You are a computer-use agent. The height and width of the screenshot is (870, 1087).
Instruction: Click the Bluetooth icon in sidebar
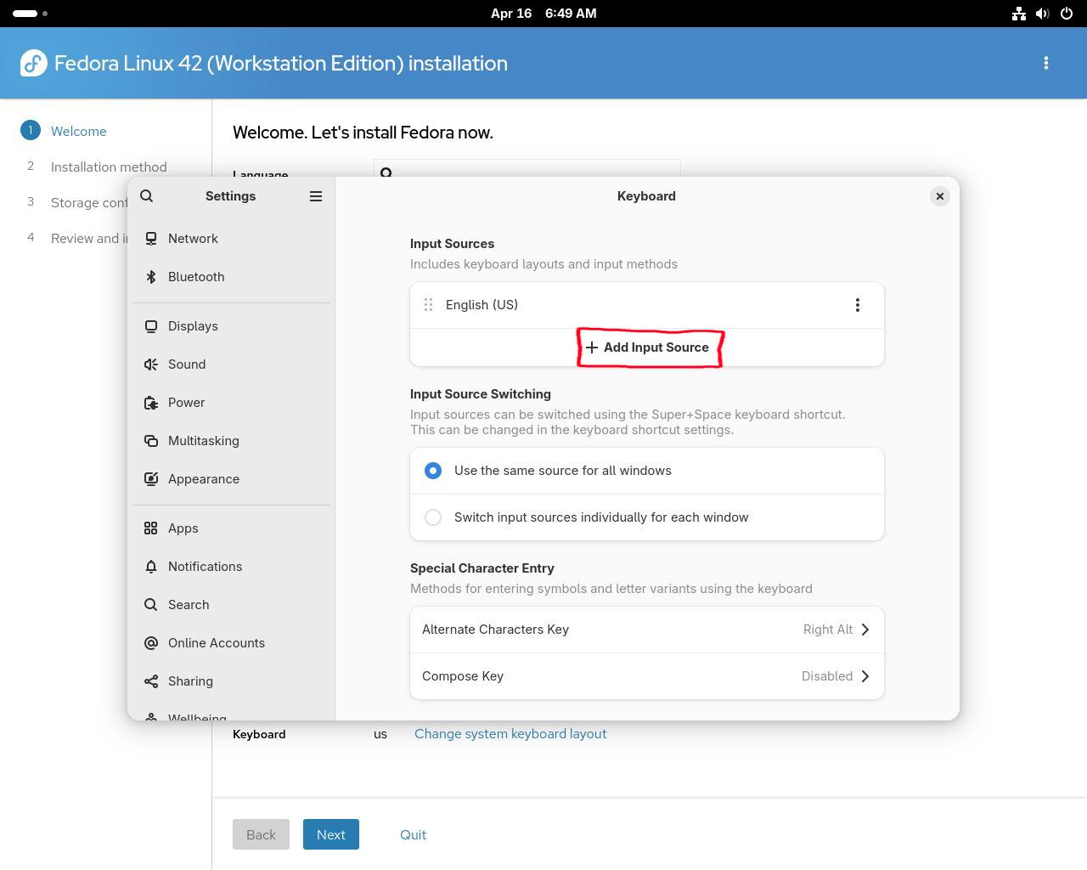(151, 277)
